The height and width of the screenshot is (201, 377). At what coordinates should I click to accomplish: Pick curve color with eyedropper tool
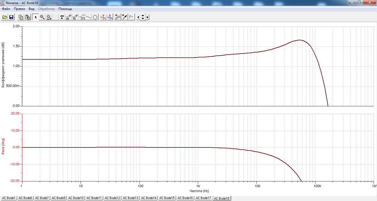124,17
